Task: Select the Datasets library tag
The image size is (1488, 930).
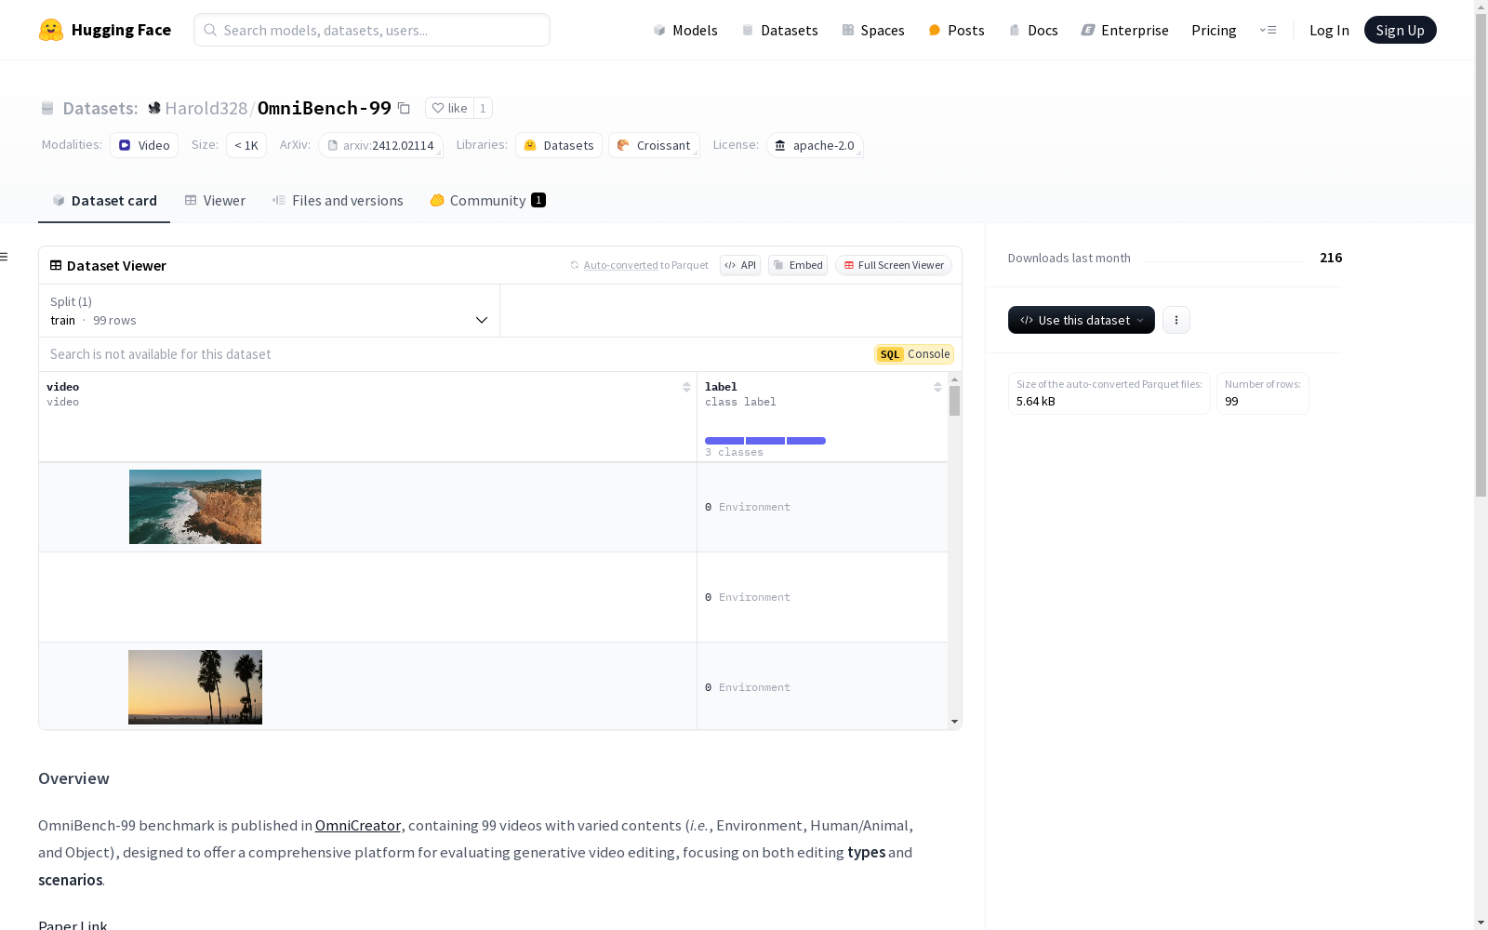Action: (559, 145)
